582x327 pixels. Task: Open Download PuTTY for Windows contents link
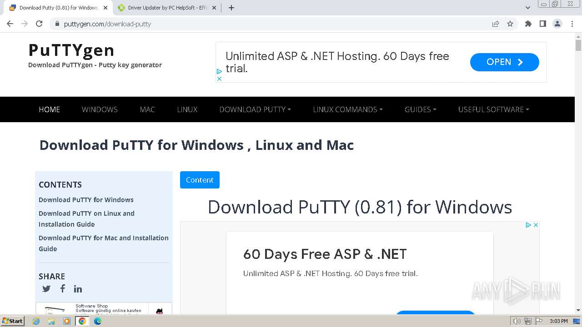(x=86, y=200)
